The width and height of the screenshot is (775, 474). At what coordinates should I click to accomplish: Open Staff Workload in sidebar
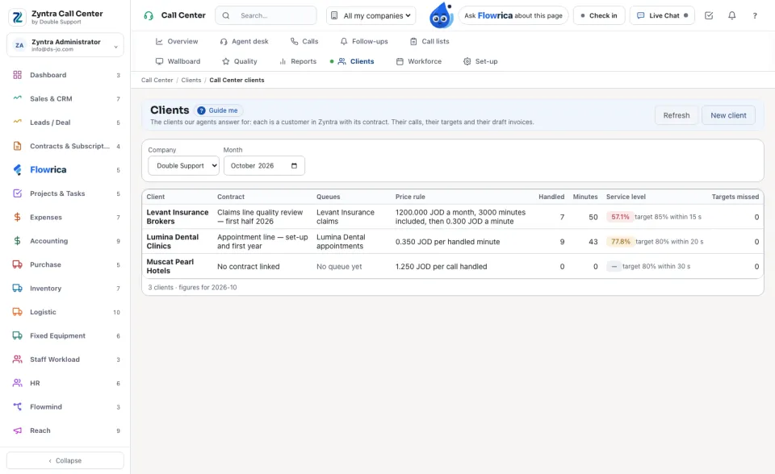click(65, 360)
